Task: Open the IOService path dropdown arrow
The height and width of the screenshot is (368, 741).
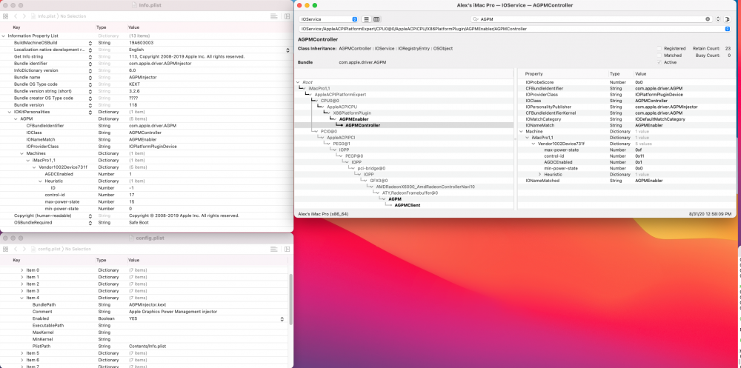Action: [728, 29]
